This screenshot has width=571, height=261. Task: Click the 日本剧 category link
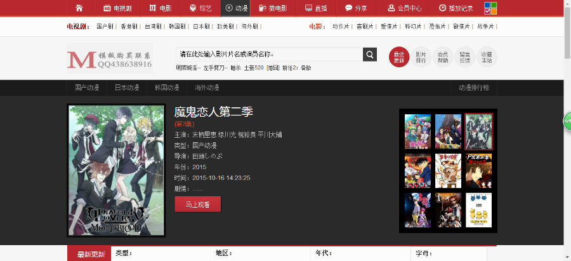(201, 27)
